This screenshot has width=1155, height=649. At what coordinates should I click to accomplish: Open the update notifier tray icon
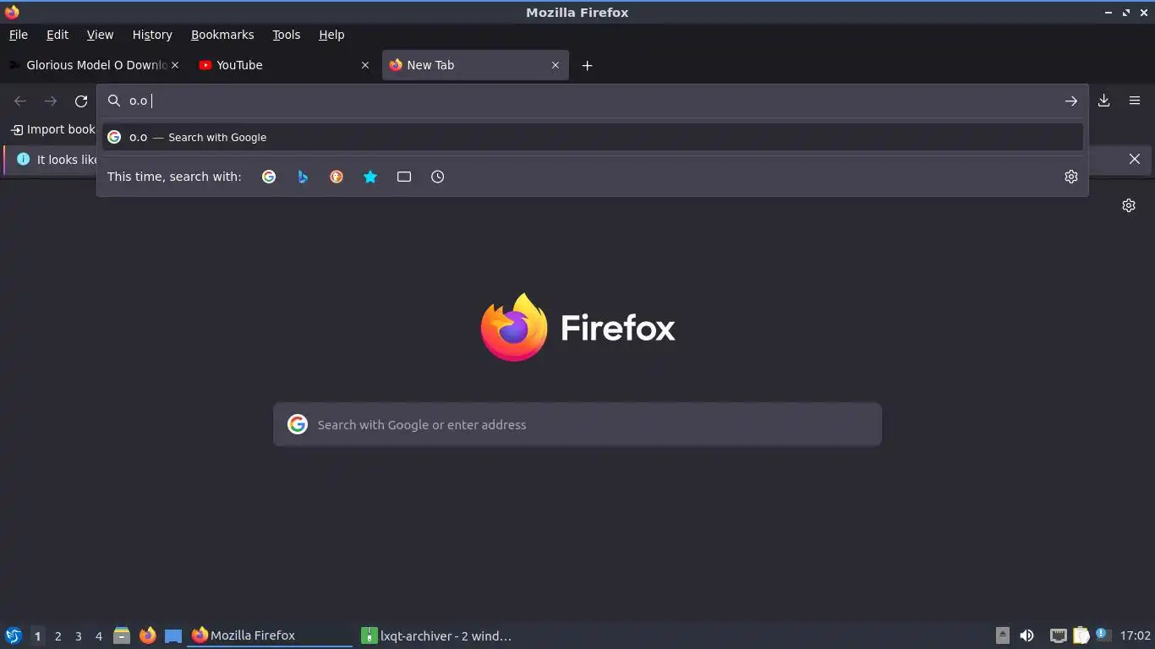pos(1102,634)
